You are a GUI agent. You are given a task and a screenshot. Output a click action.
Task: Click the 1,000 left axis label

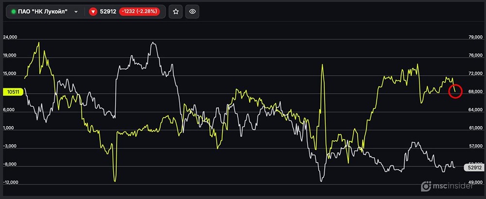9,128
